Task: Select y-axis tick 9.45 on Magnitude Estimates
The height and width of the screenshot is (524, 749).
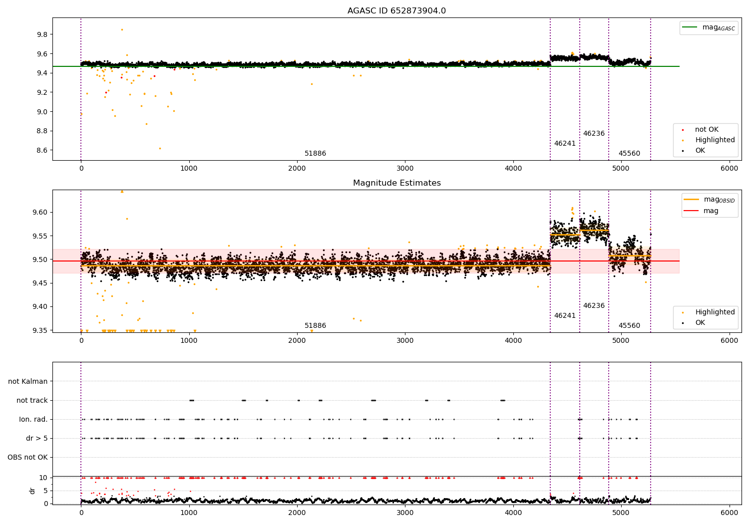Action: pos(40,283)
